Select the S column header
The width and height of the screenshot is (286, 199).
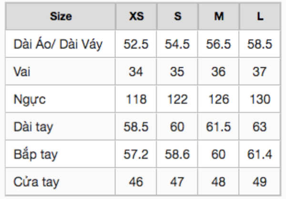tap(177, 16)
